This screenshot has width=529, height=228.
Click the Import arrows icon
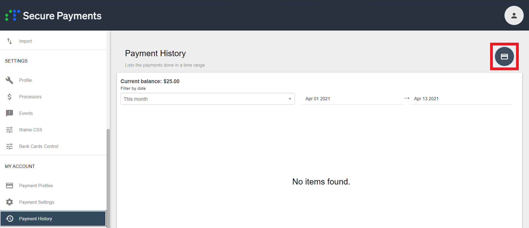[9, 41]
